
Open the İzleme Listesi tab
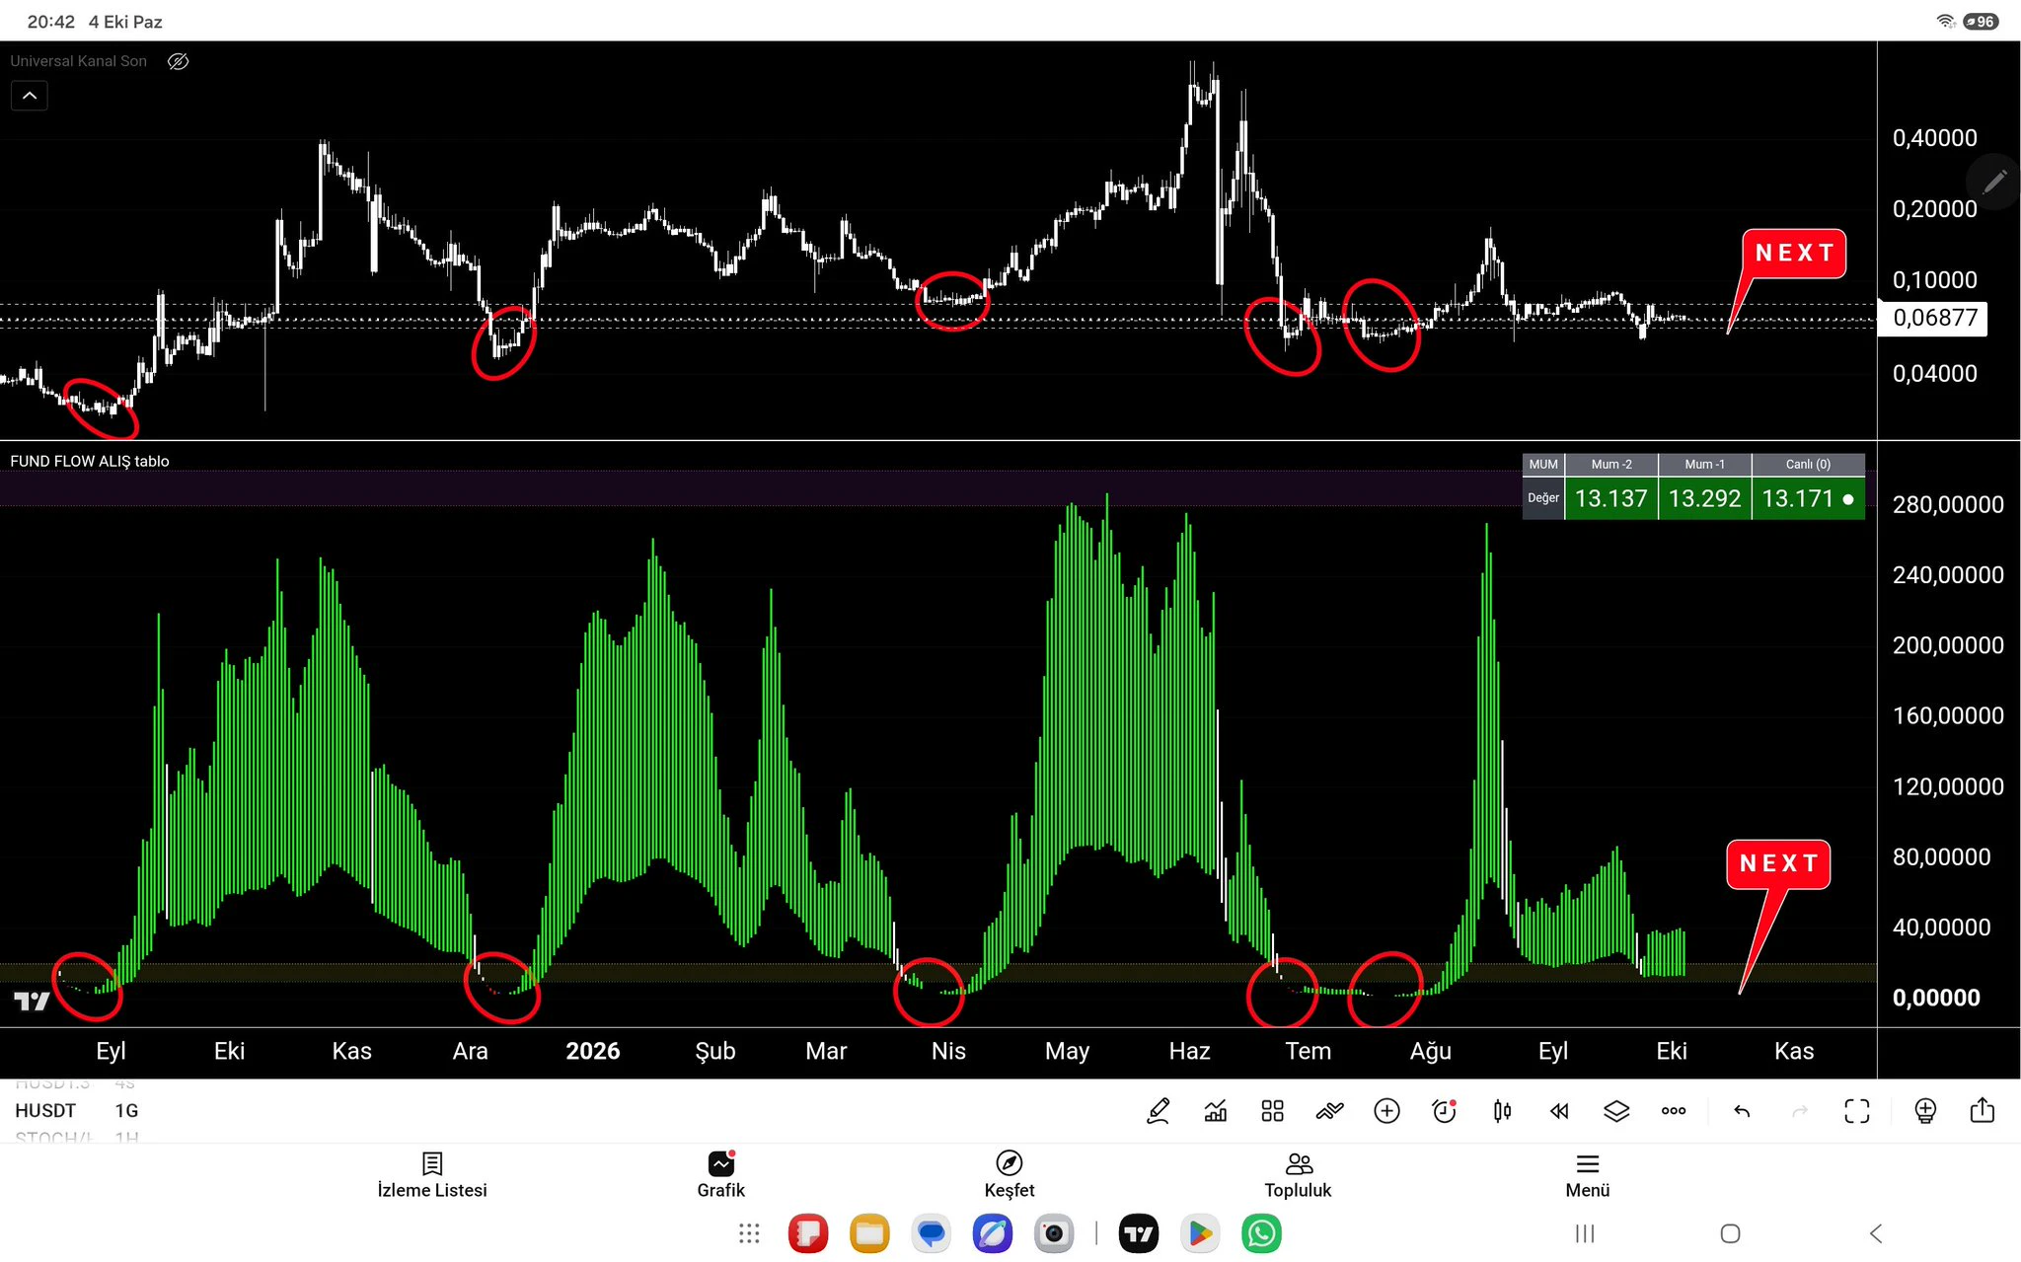pyautogui.click(x=432, y=1175)
